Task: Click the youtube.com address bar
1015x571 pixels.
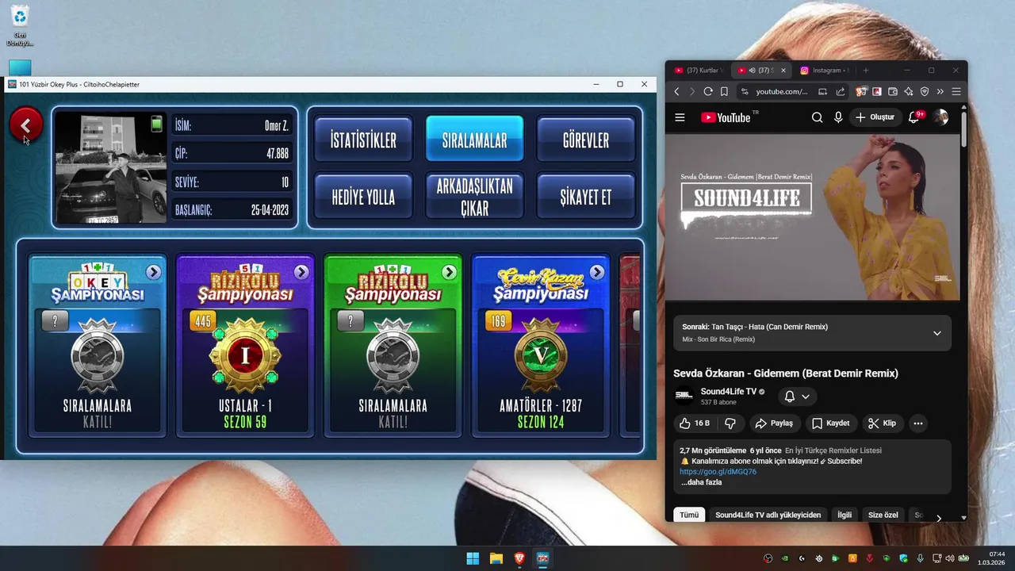Action: [x=782, y=92]
